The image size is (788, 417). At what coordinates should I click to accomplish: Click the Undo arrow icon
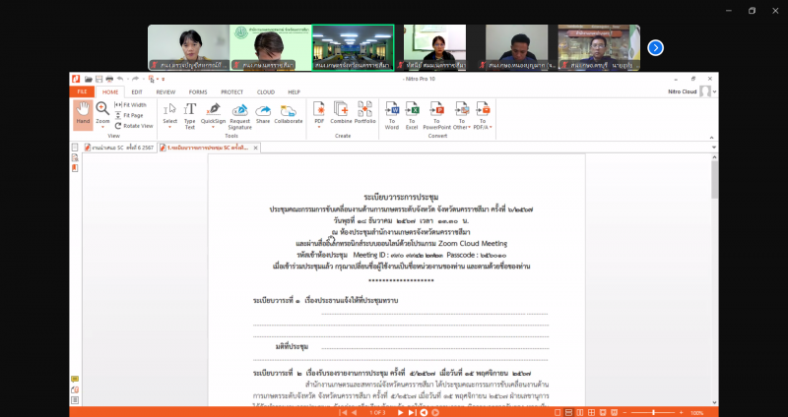point(120,79)
